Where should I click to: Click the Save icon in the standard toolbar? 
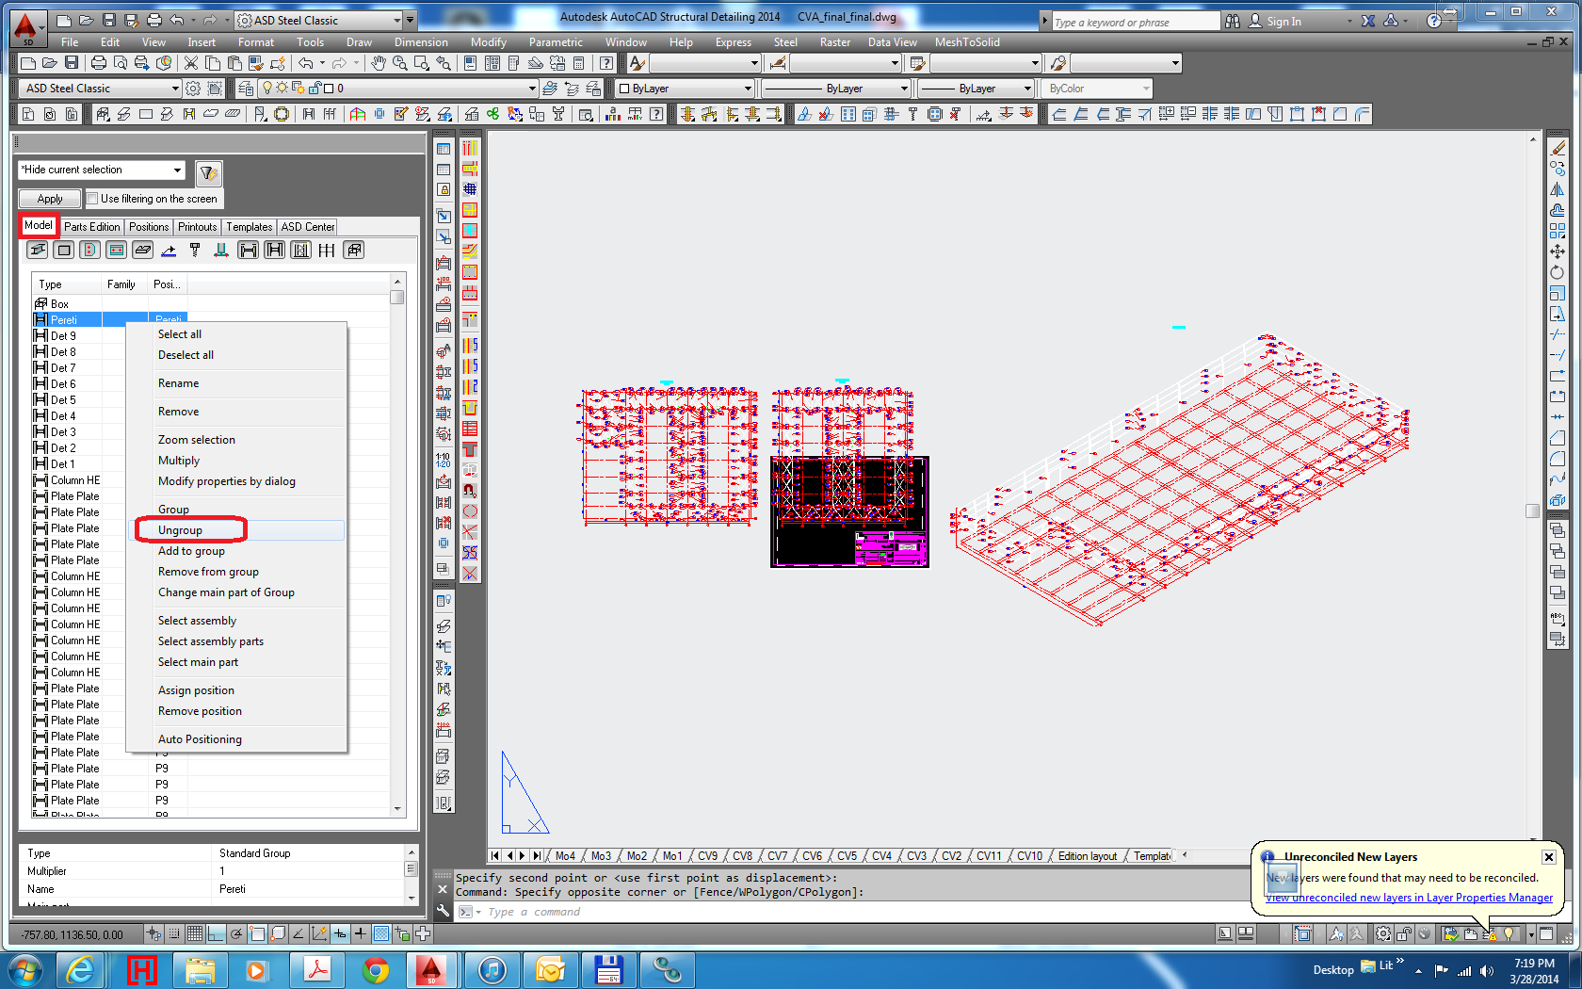72,63
